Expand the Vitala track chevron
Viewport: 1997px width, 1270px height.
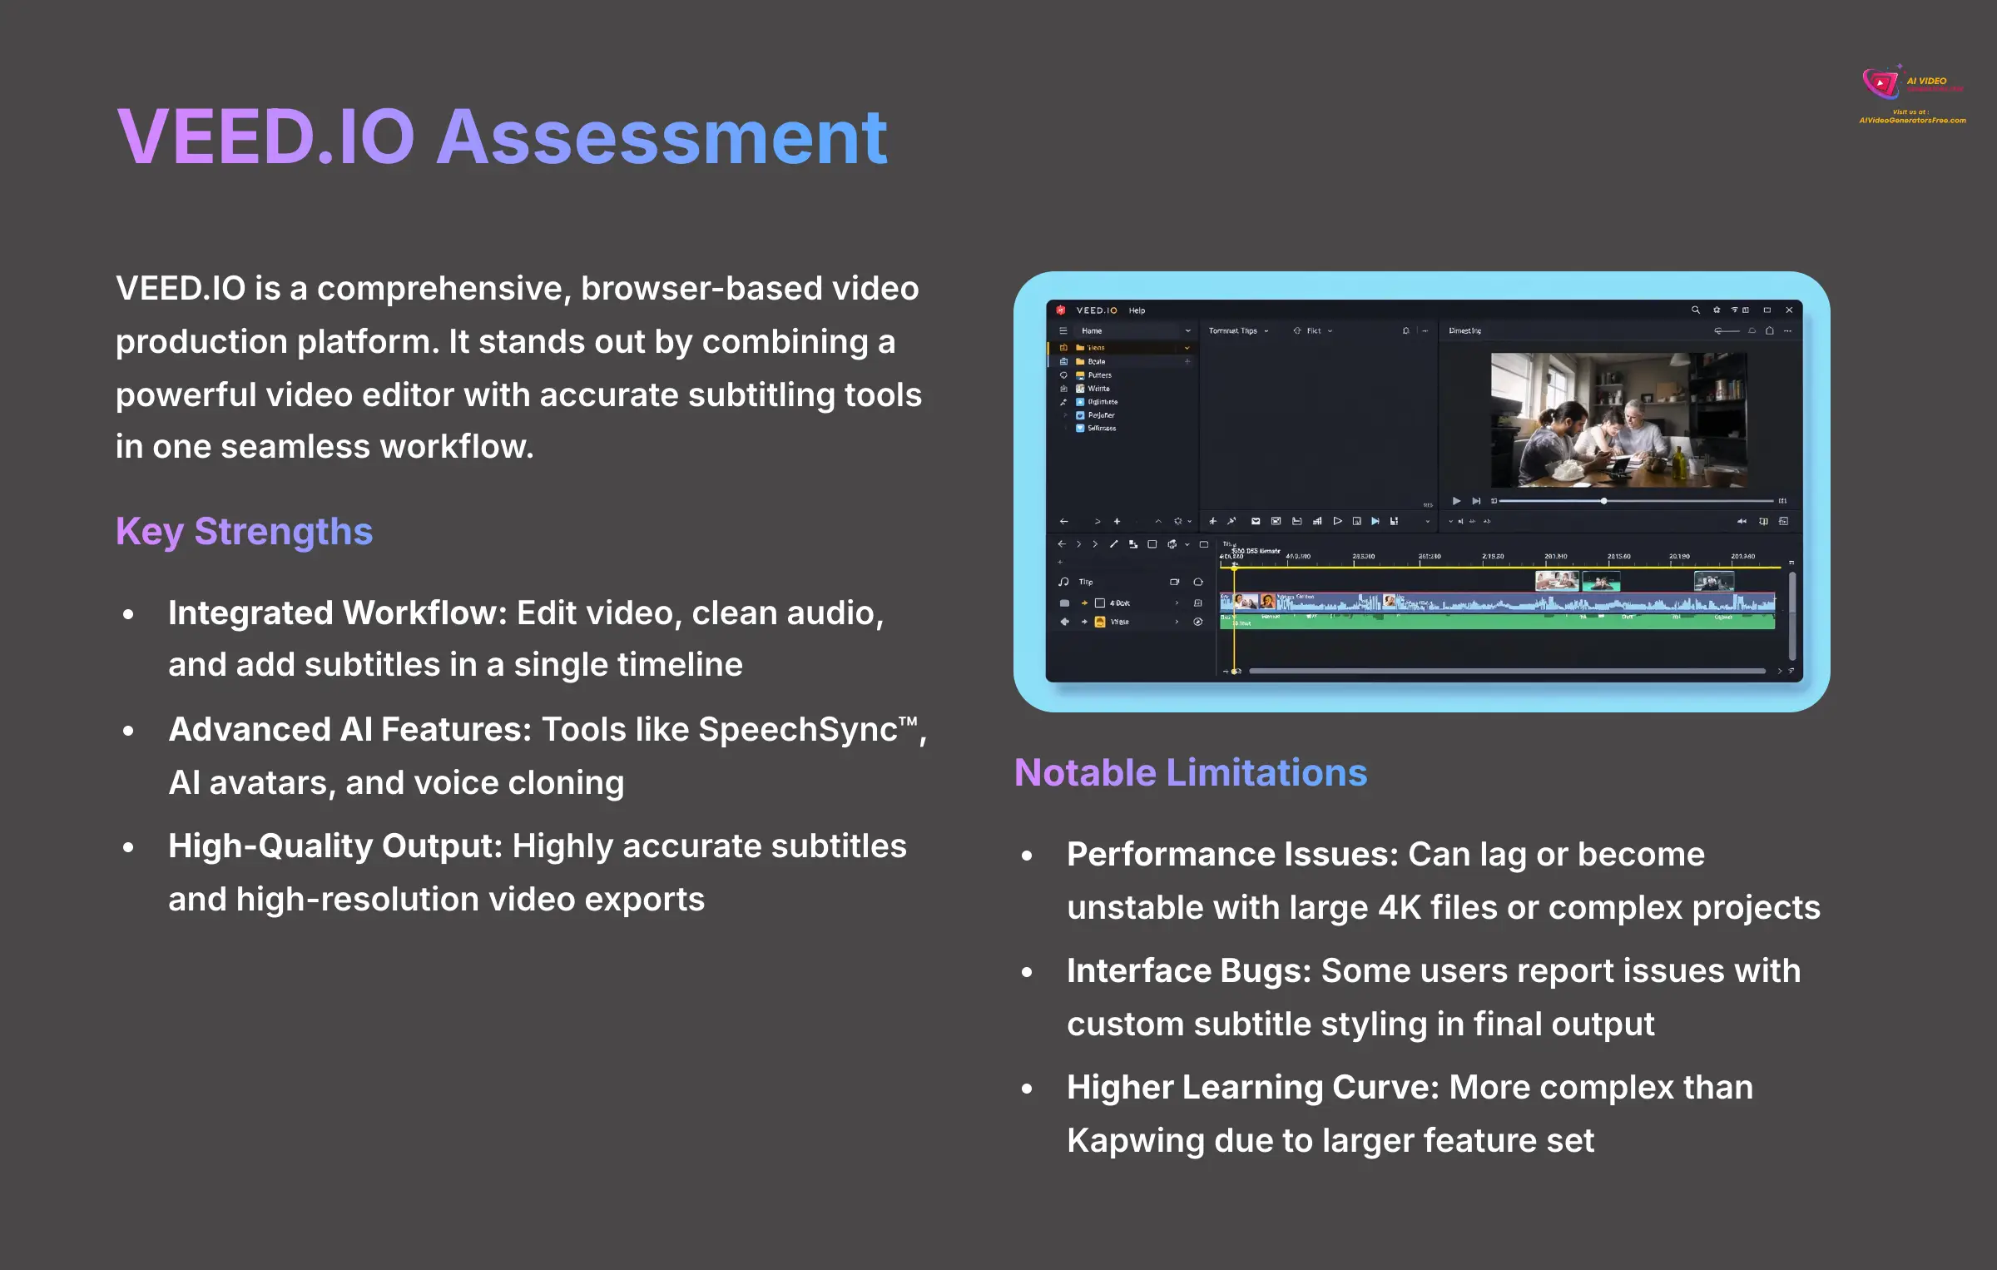pyautogui.click(x=1177, y=622)
